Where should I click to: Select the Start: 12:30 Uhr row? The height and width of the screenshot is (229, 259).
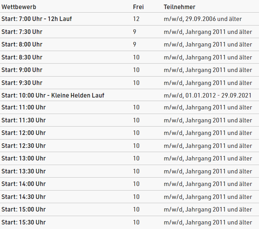[130, 146]
